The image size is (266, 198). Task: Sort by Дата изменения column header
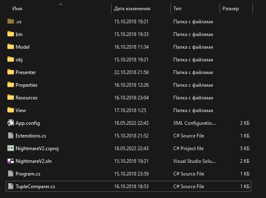click(x=132, y=9)
